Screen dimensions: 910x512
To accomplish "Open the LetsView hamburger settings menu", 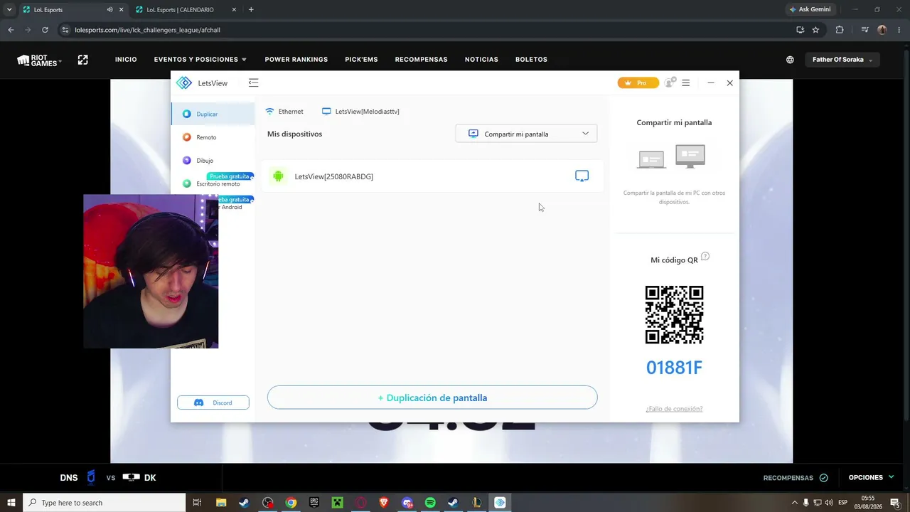I will 685,83.
